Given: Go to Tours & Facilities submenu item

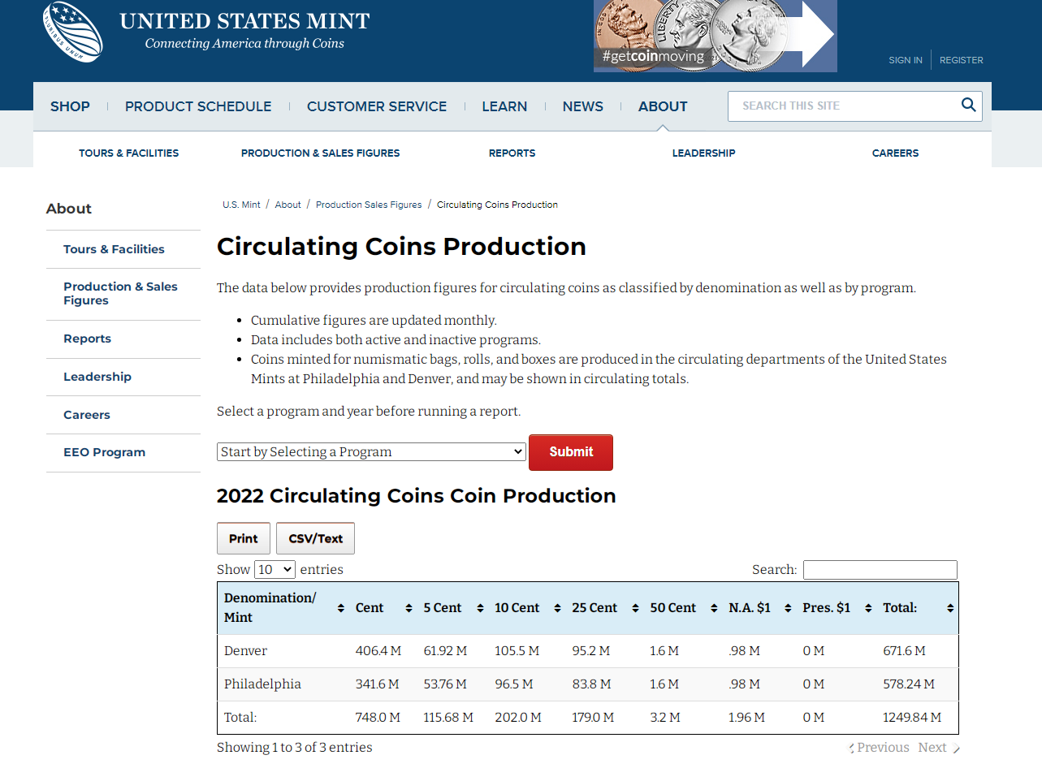Looking at the screenshot, I should point(128,153).
